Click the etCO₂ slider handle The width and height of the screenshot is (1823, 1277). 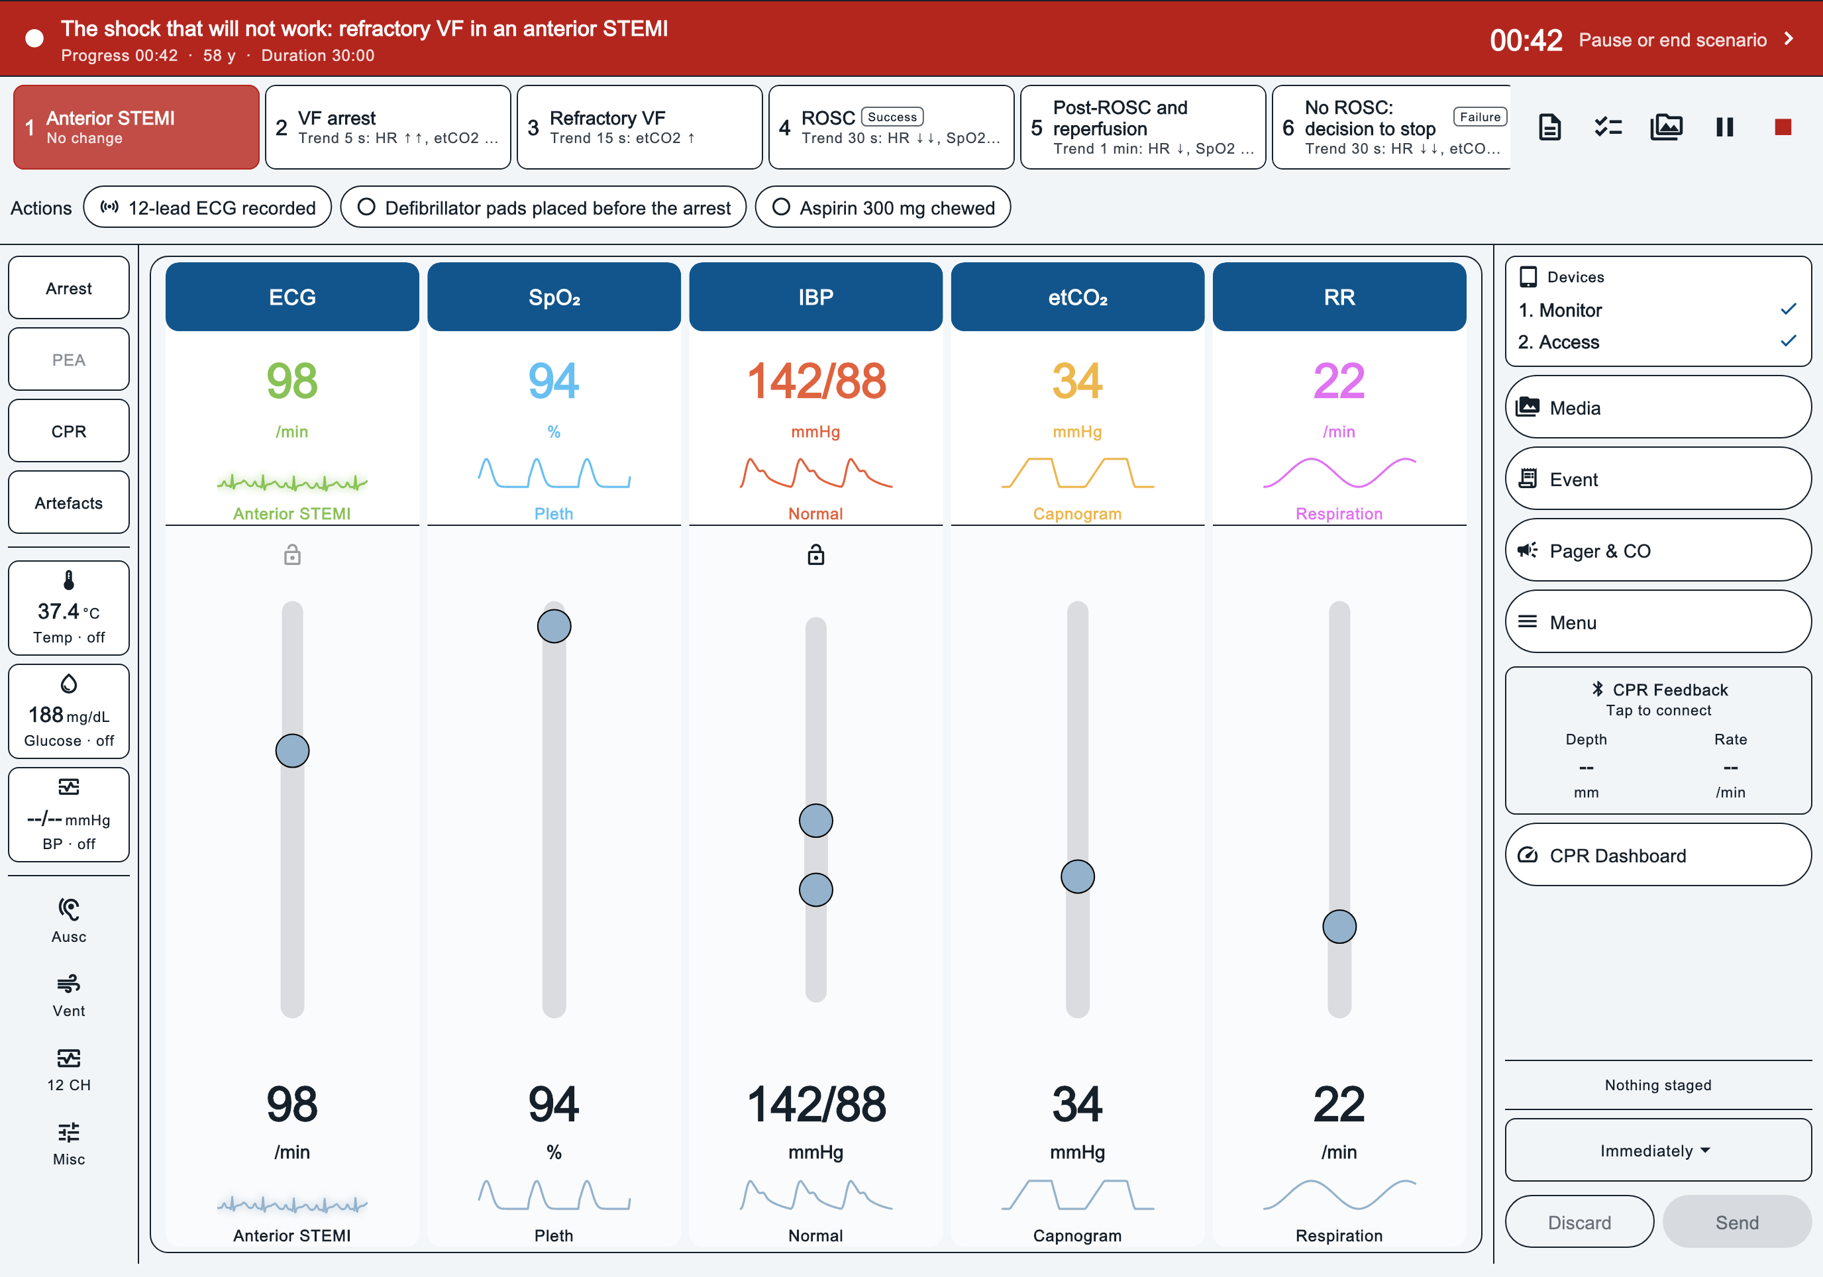click(x=1078, y=876)
